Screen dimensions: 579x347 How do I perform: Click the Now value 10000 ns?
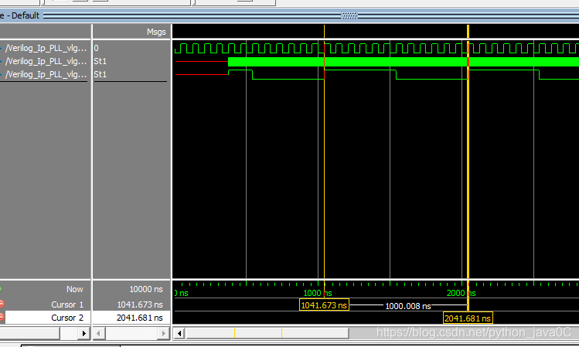146,289
